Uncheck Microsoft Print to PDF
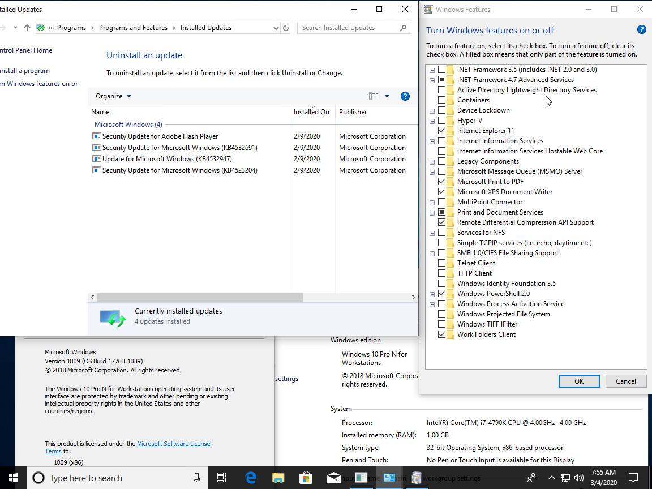 pyautogui.click(x=441, y=181)
